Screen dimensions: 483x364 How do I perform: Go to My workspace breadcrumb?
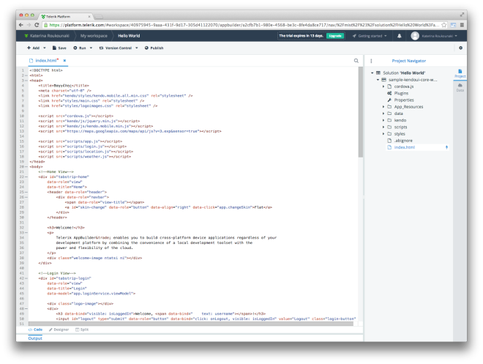[94, 36]
